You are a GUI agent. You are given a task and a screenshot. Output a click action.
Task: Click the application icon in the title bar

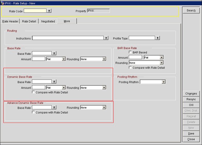coord(2,2)
